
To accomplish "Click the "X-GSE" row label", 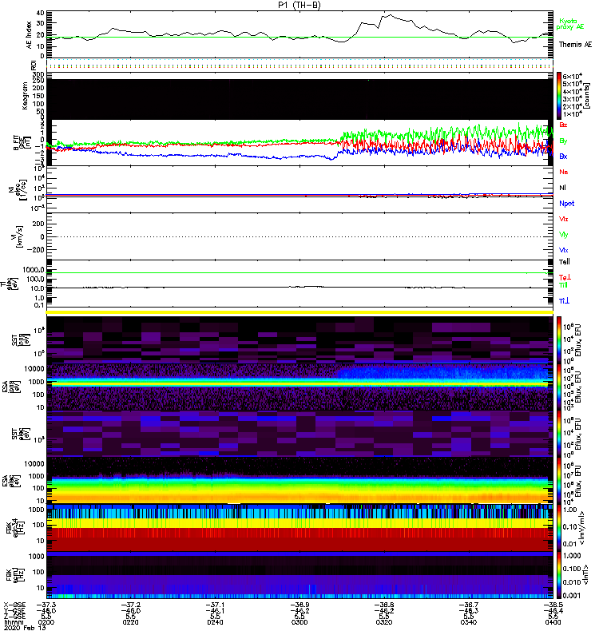I will [14, 605].
